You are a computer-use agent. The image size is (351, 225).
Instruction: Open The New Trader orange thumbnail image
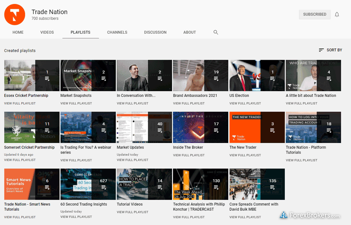click(x=257, y=127)
